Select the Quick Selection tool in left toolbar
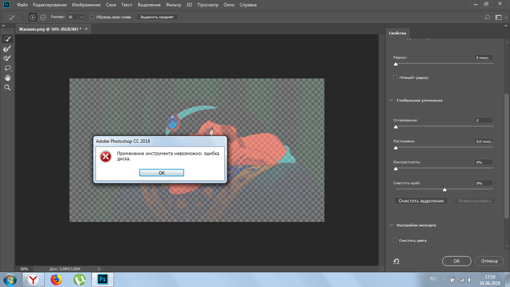The height and width of the screenshot is (287, 510). pos(7,39)
